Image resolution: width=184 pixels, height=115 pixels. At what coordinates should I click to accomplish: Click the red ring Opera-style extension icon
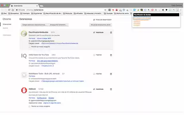pyautogui.click(x=152, y=10)
